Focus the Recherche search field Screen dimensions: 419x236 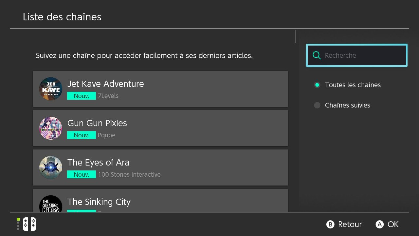click(x=357, y=55)
